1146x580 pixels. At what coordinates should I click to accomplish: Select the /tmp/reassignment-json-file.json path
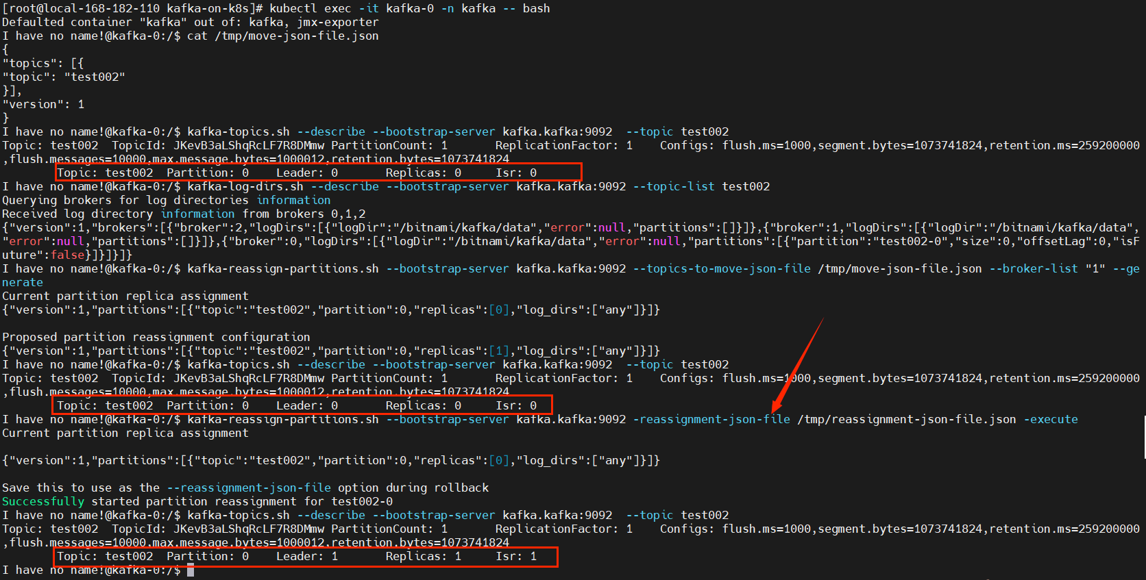[x=907, y=419]
